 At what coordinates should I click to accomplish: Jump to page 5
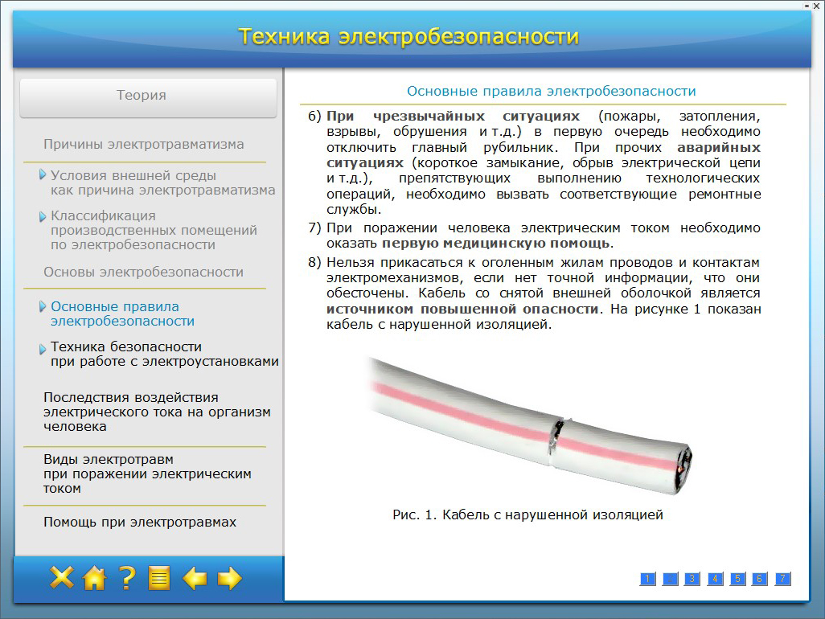click(x=737, y=579)
